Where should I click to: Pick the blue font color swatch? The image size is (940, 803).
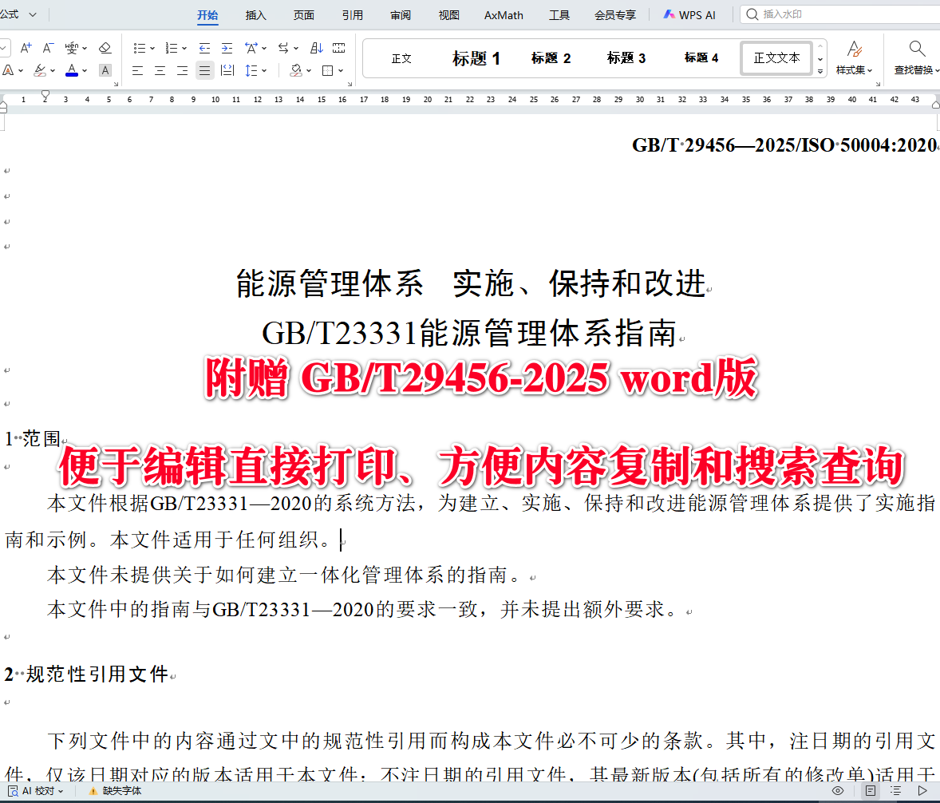tap(71, 70)
